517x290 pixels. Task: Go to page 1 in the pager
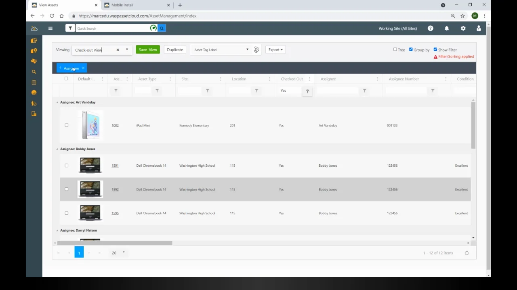click(79, 253)
